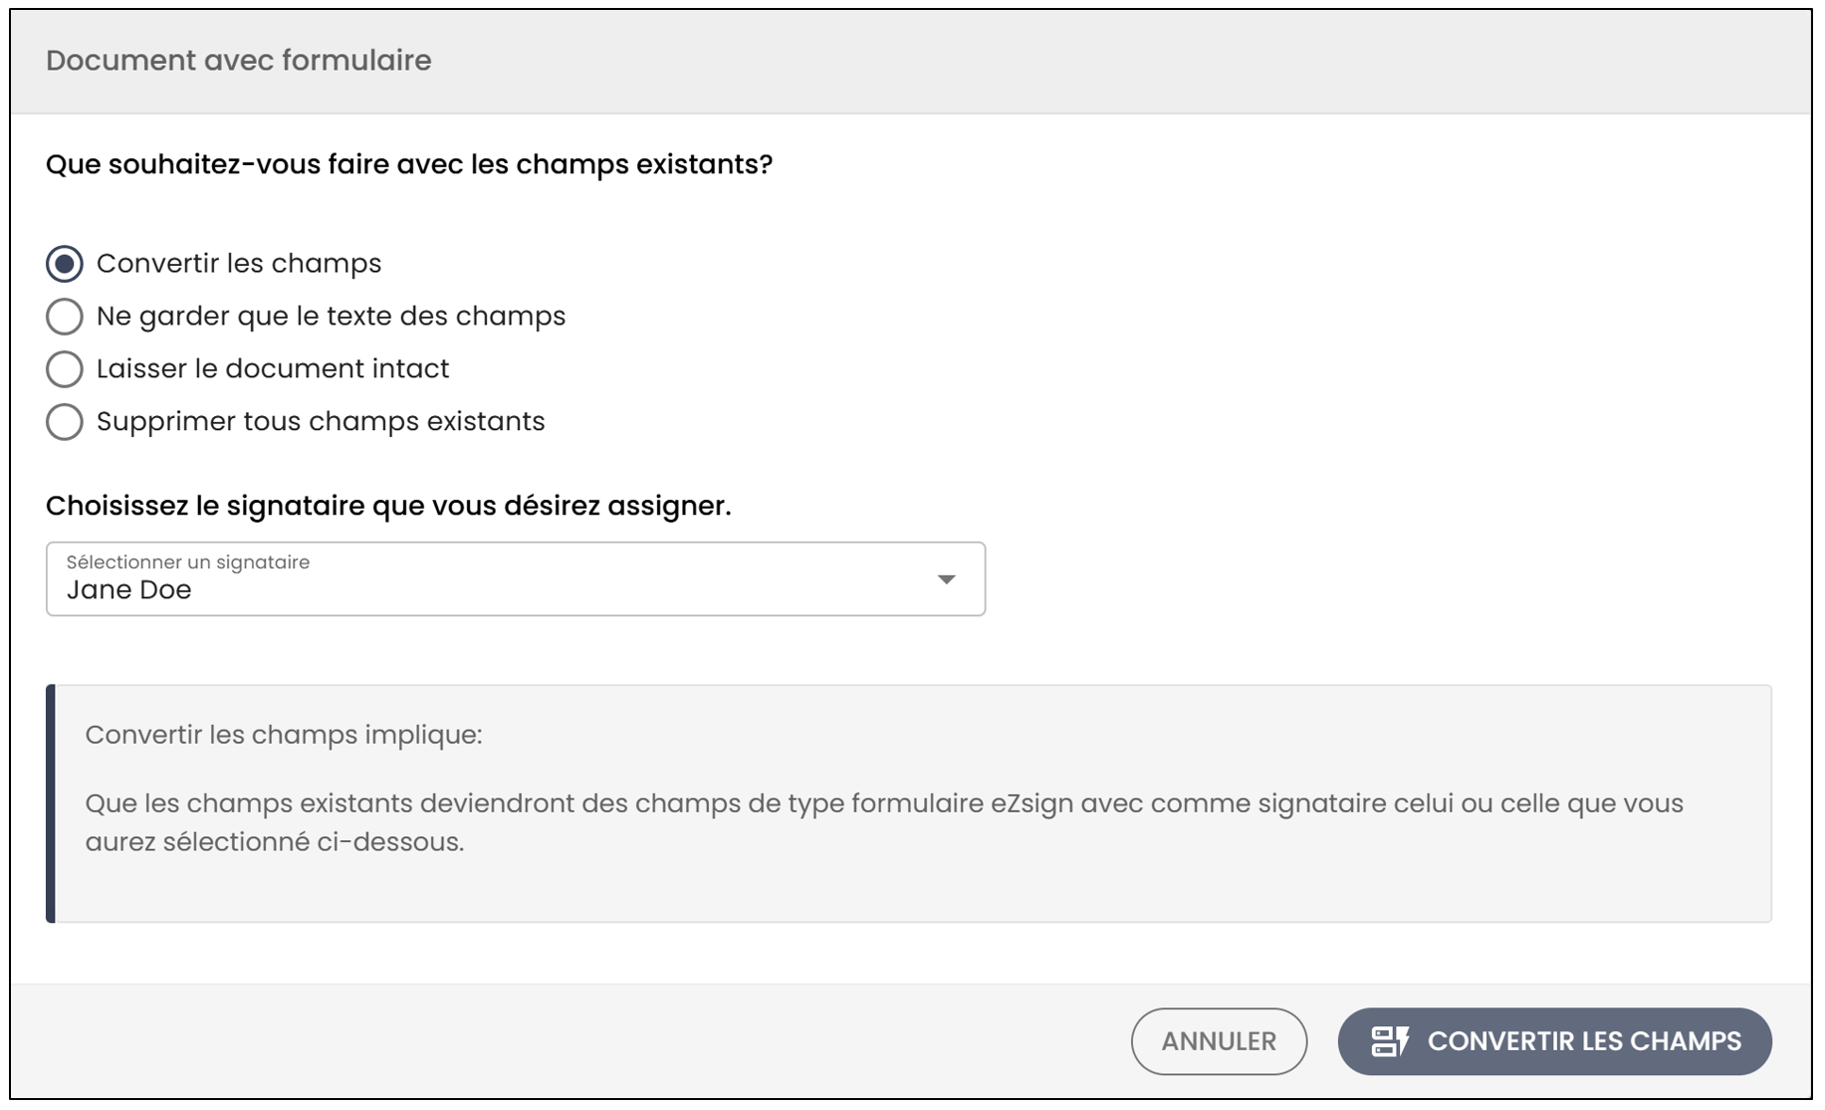The height and width of the screenshot is (1110, 1825).
Task: Click the "Convertir les champs" option label text
Action: click(x=239, y=264)
